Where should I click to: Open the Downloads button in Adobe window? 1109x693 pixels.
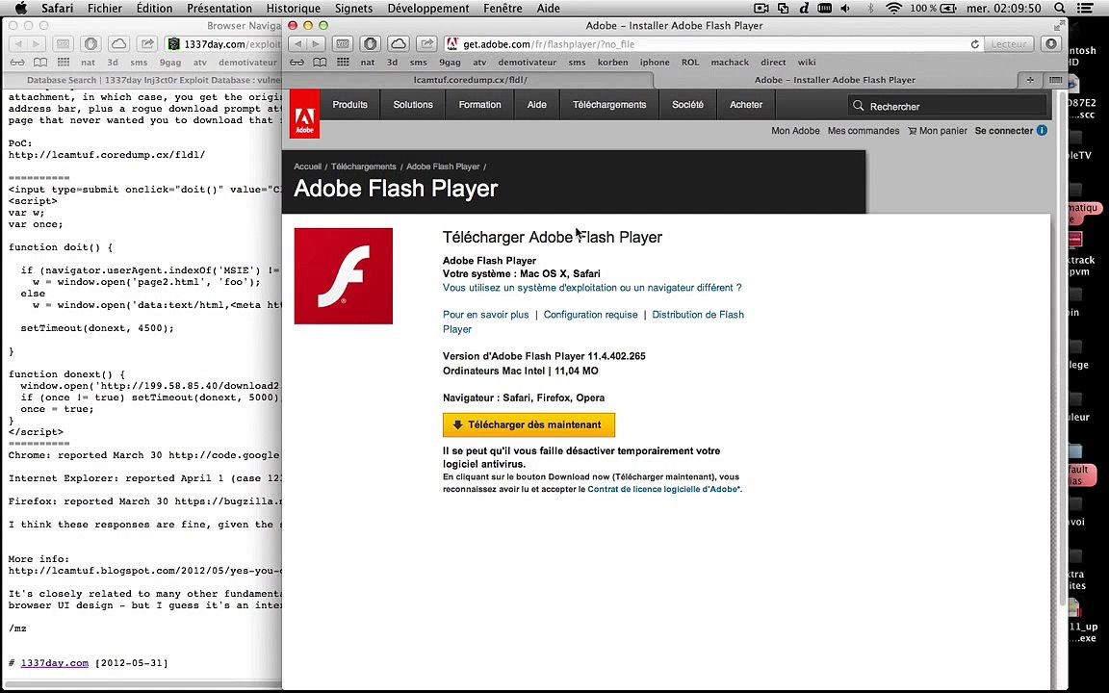tap(1051, 44)
